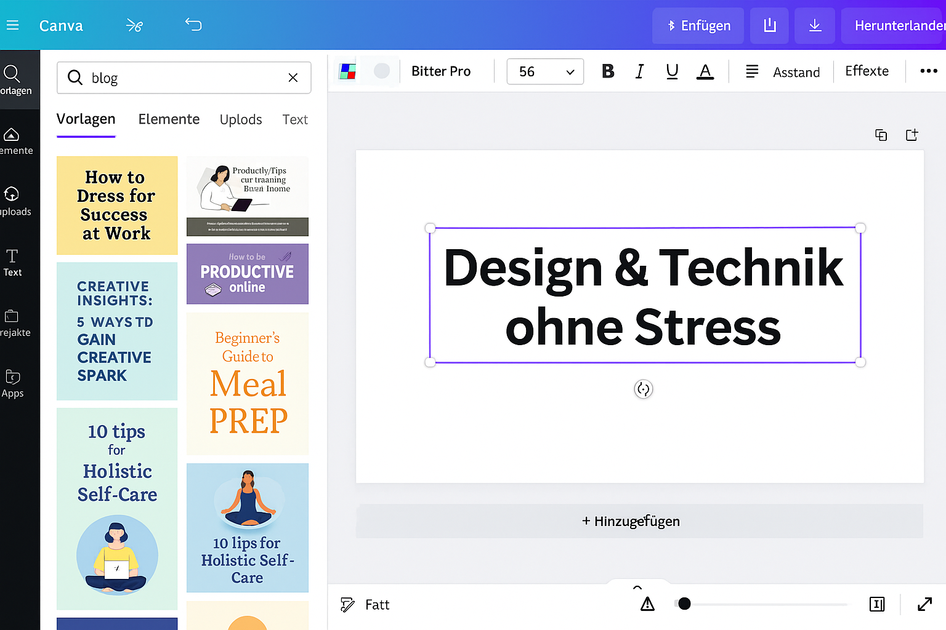Image resolution: width=946 pixels, height=630 pixels.
Task: Open the share upload icon
Action: click(769, 26)
